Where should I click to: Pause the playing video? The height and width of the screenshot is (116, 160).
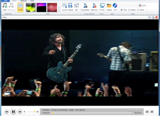click(x=13, y=112)
